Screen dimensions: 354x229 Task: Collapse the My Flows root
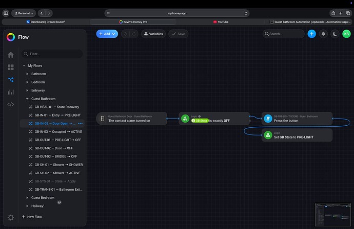click(24, 66)
